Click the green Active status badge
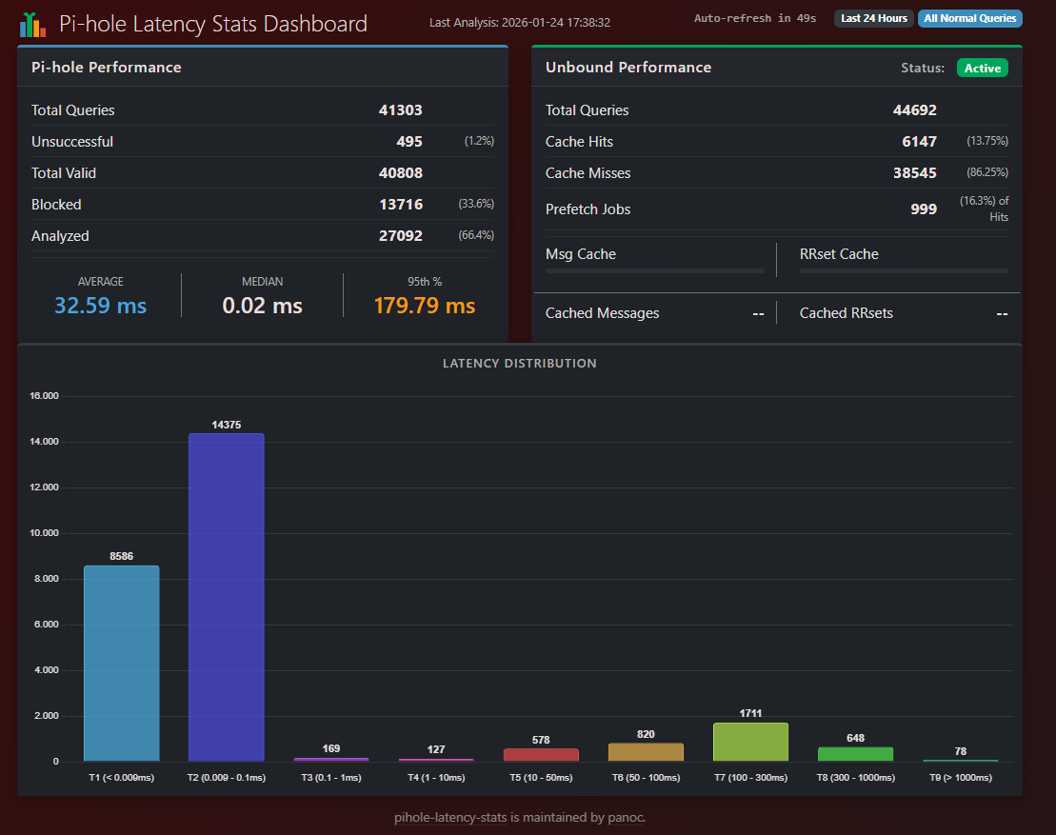The image size is (1056, 835). point(982,68)
